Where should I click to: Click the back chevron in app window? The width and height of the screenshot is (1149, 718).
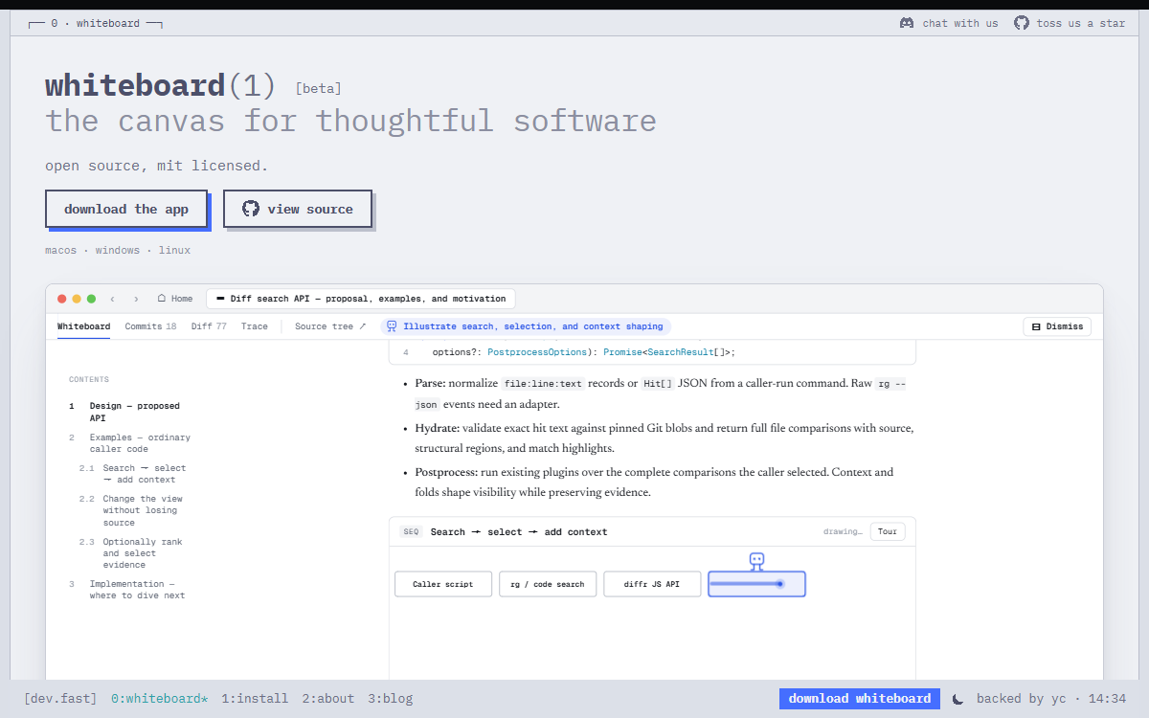(x=112, y=299)
